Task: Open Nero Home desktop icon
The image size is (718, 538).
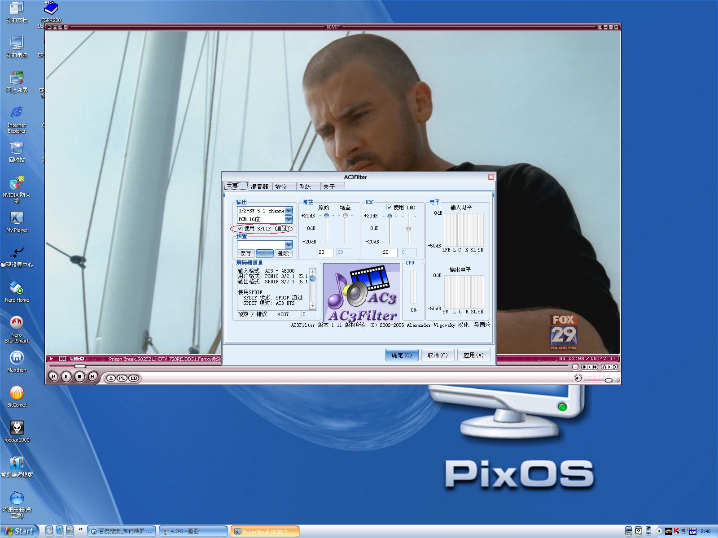Action: [x=17, y=292]
